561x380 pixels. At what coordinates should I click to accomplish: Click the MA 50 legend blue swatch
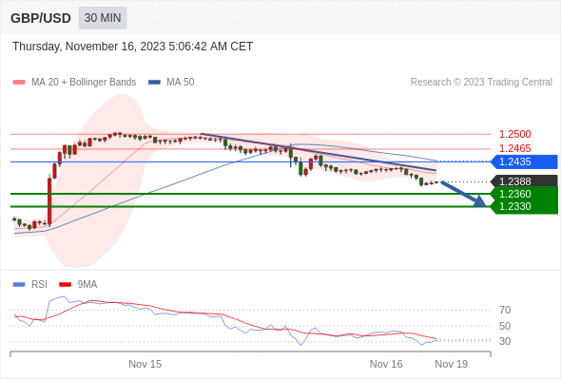point(155,83)
